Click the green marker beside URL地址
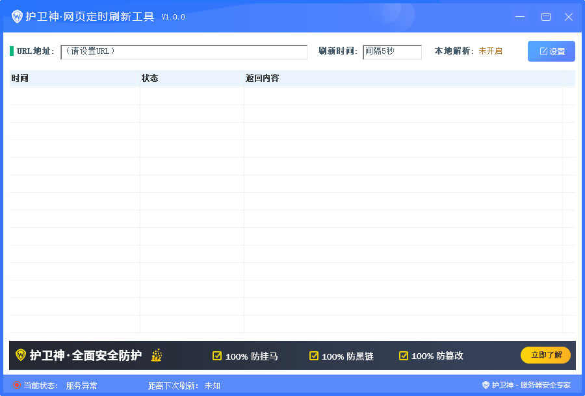 [12, 51]
